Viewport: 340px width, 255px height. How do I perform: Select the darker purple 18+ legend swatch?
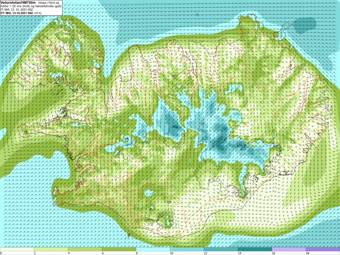pos(323,249)
